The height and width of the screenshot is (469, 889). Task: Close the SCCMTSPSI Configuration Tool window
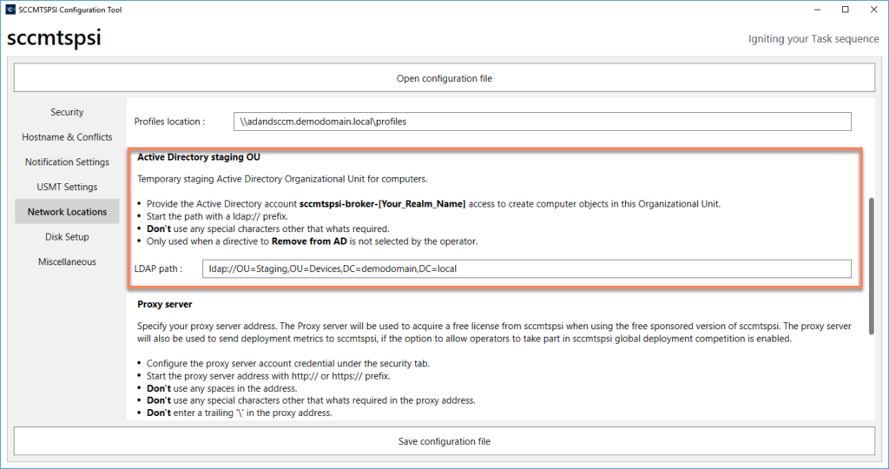pyautogui.click(x=873, y=10)
